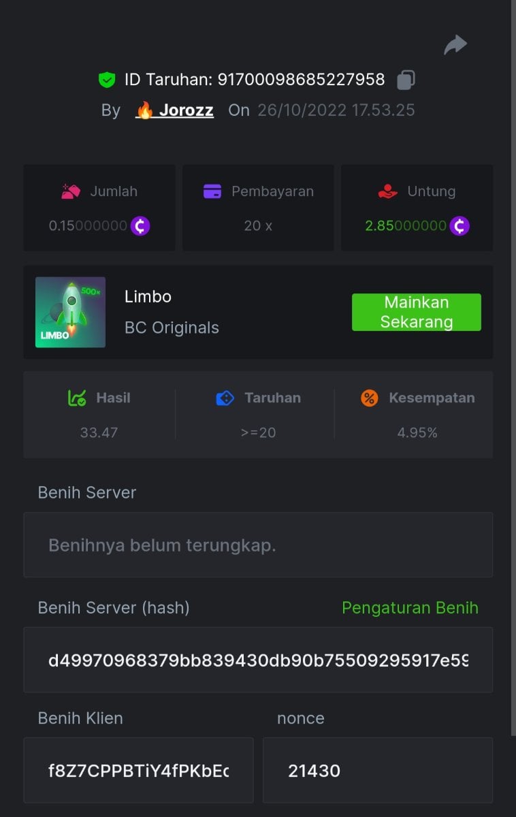516x817 pixels.
Task: Click the blue Taruhan tag icon
Action: [x=225, y=398]
